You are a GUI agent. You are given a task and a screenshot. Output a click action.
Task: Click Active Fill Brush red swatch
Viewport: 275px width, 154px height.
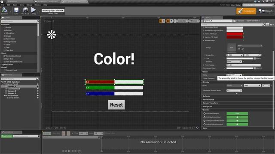[x=235, y=34]
